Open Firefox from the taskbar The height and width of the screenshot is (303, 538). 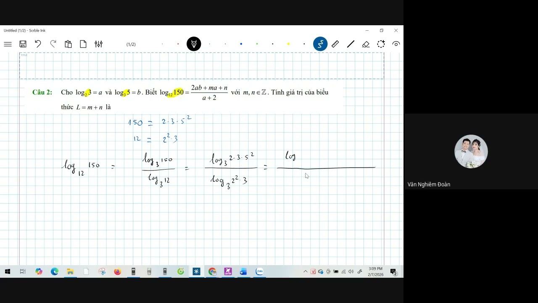coord(117,272)
